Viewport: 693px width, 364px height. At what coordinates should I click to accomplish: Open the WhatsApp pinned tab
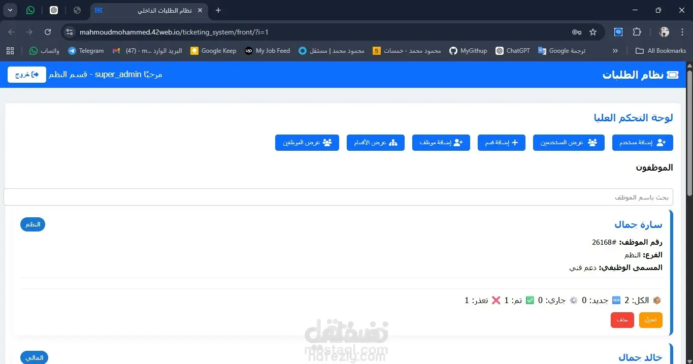pos(30,10)
